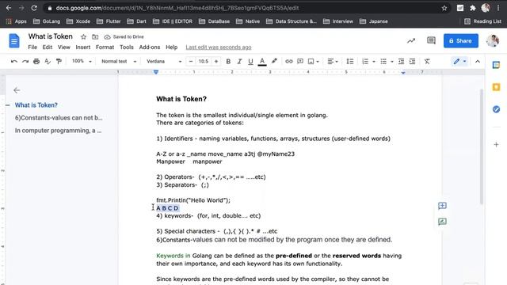Open Keep in the side panel
Image resolution: width=507 pixels, height=285 pixels.
pyautogui.click(x=497, y=87)
